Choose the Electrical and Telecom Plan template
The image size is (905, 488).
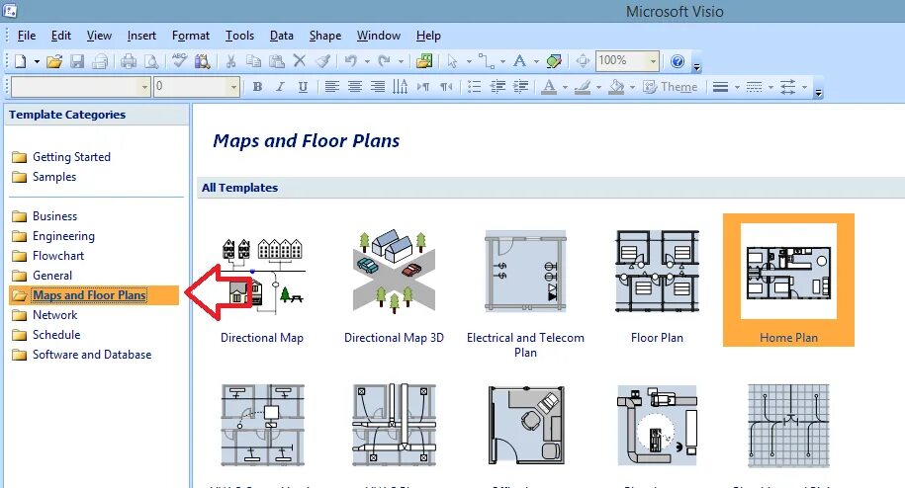pyautogui.click(x=525, y=292)
